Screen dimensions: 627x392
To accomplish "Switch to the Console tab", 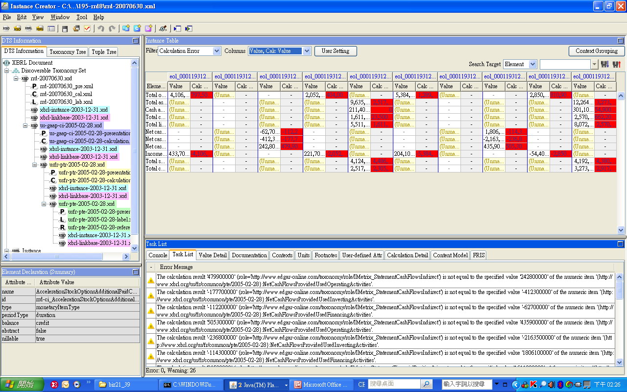I will tap(158, 255).
